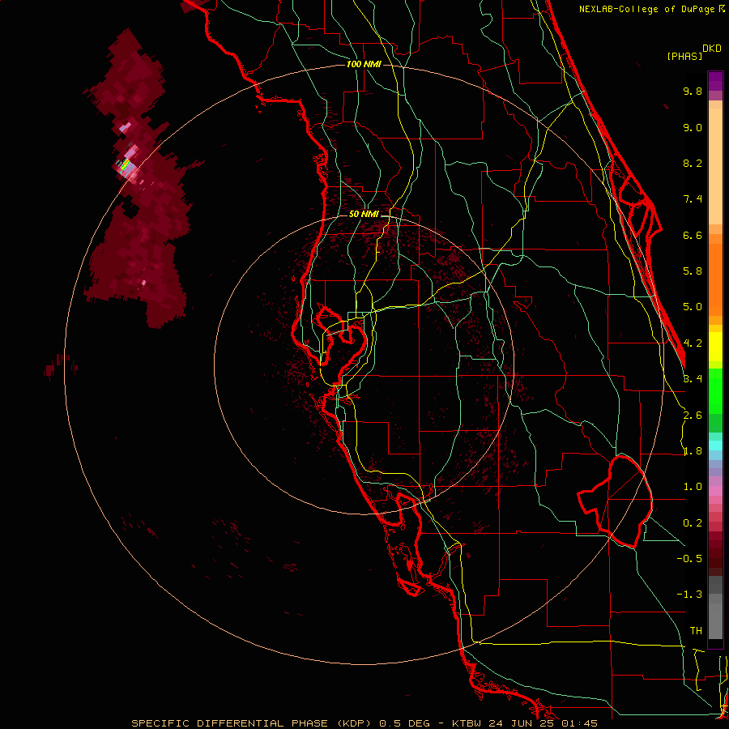Screen dimensions: 729x729
Task: Select the 1.0 legend value
Action: pyautogui.click(x=693, y=487)
